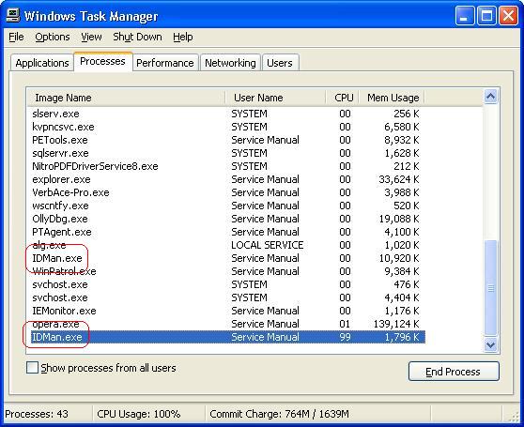
Task: Click the vertical scrollbar thumb
Action: click(490, 288)
